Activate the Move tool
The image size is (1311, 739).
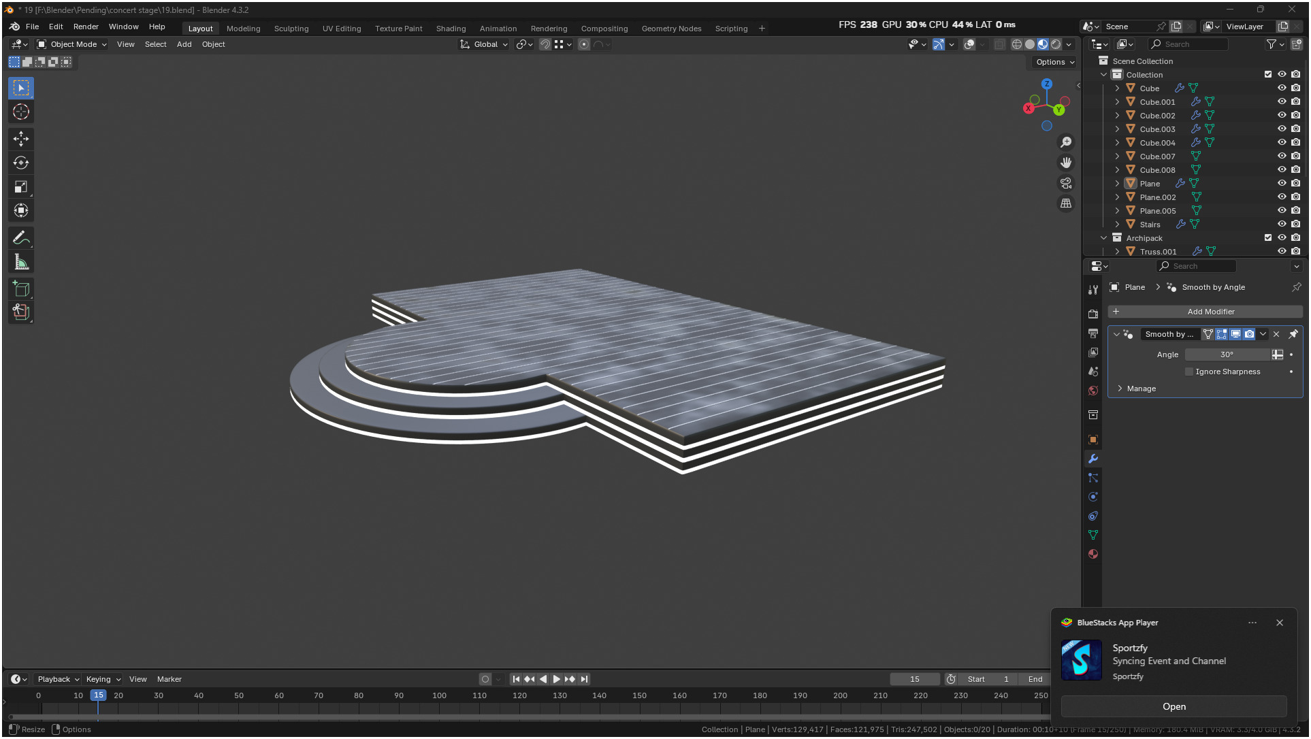click(21, 139)
